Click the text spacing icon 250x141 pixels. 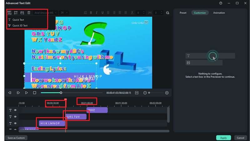[x=132, y=13]
